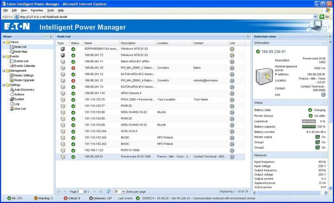Collapse Selection view panel with double-arrow

point(325,36)
